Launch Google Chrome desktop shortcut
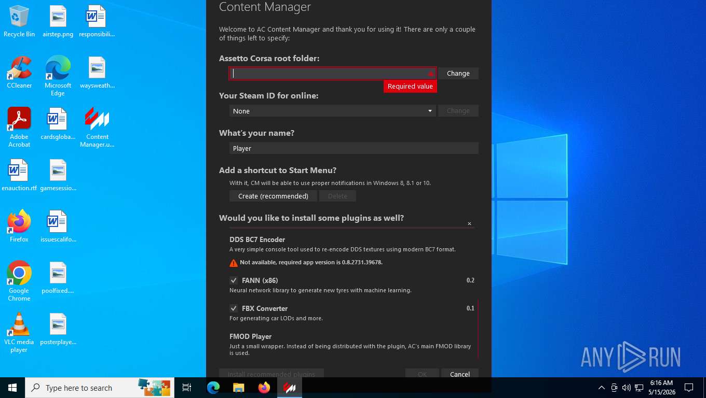 click(x=19, y=281)
